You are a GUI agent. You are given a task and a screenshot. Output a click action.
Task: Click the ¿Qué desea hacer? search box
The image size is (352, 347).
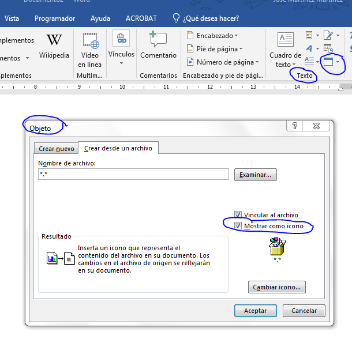pos(211,18)
